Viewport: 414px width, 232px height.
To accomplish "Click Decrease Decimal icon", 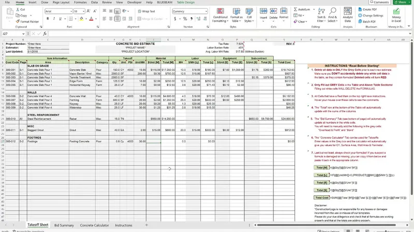I will click(205, 19).
